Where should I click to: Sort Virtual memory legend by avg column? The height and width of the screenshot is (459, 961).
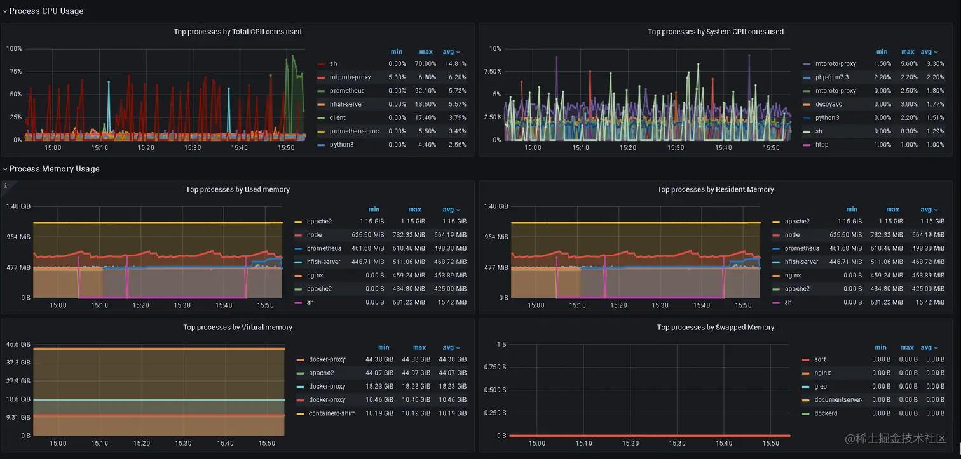[451, 347]
